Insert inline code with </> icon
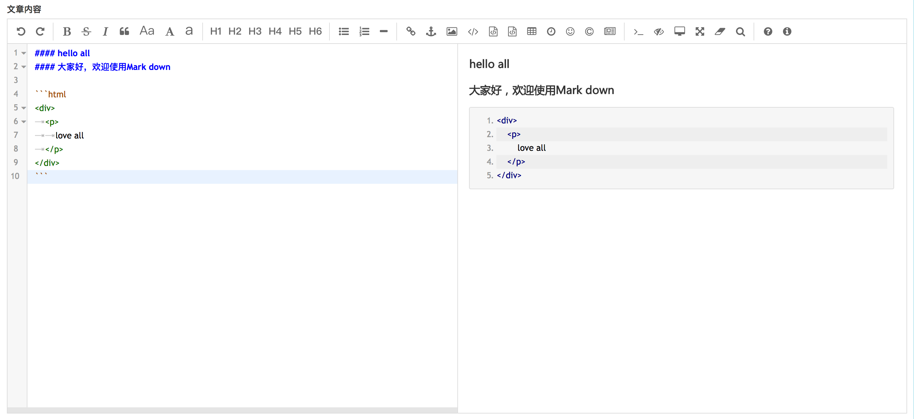 473,32
